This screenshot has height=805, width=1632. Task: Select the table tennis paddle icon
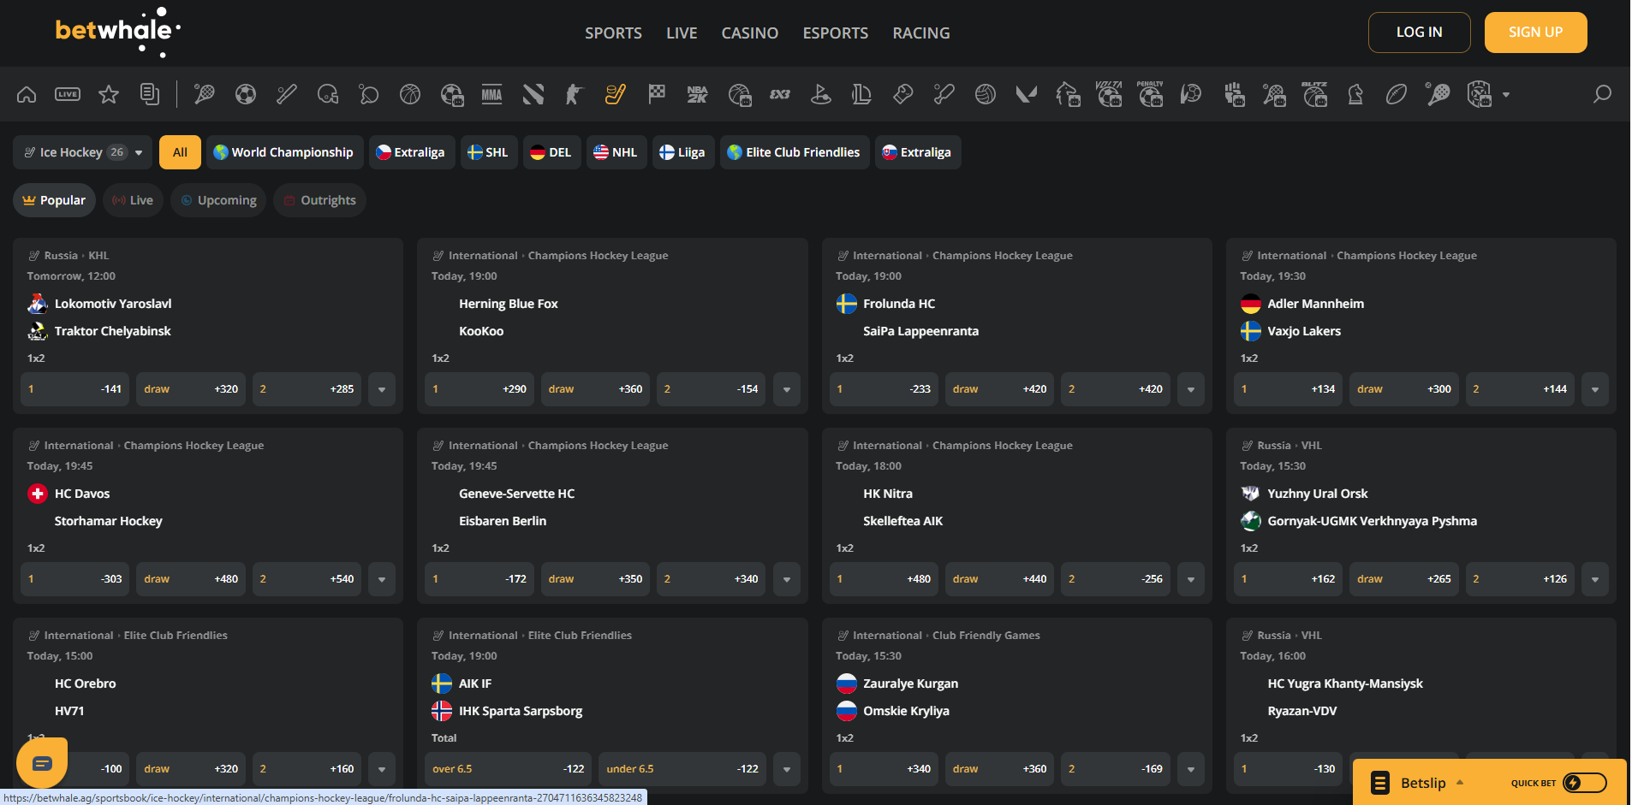coord(369,94)
